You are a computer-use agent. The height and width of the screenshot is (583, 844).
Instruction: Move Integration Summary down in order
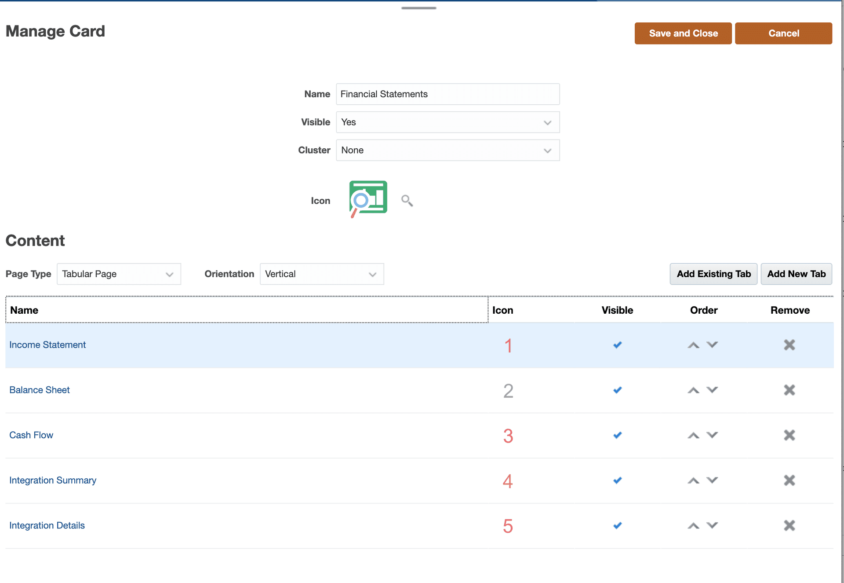click(712, 480)
